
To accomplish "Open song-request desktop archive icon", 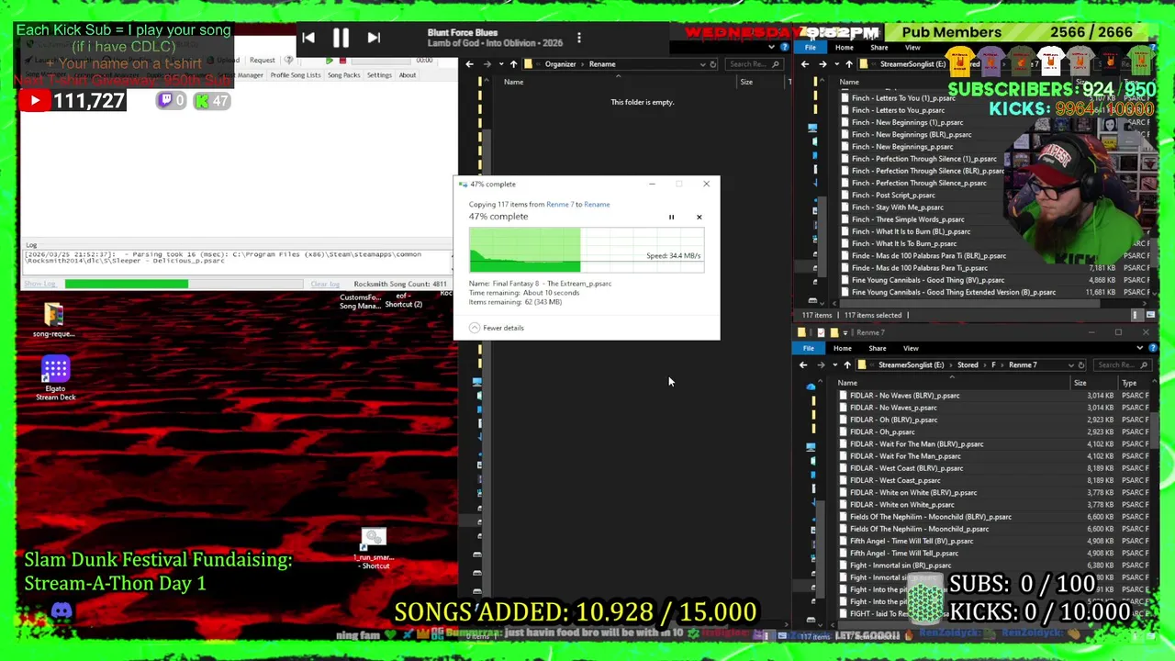I will [53, 320].
